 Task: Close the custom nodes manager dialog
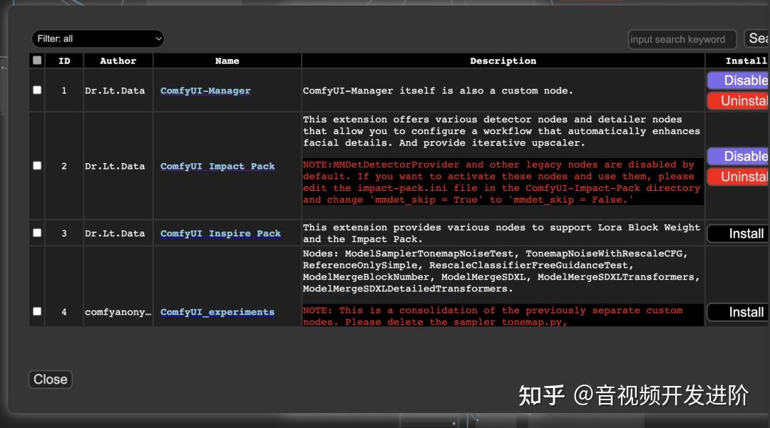(x=50, y=379)
